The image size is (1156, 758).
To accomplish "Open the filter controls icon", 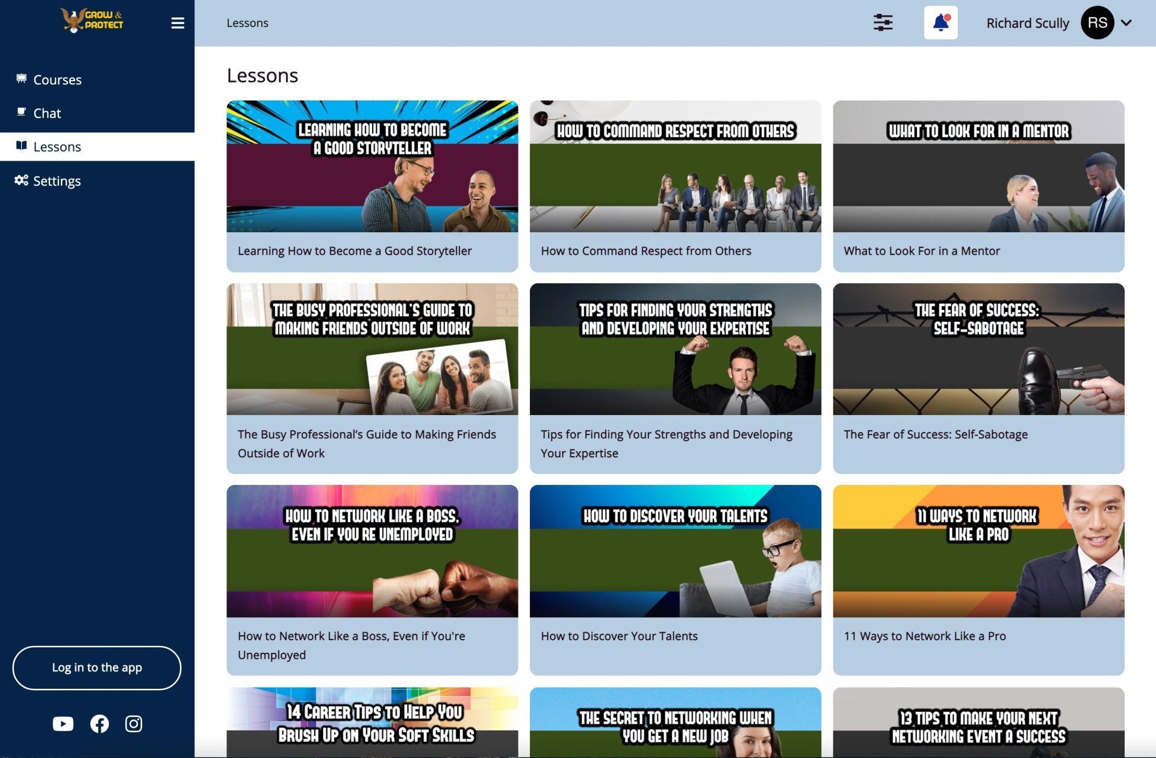I will click(x=883, y=22).
